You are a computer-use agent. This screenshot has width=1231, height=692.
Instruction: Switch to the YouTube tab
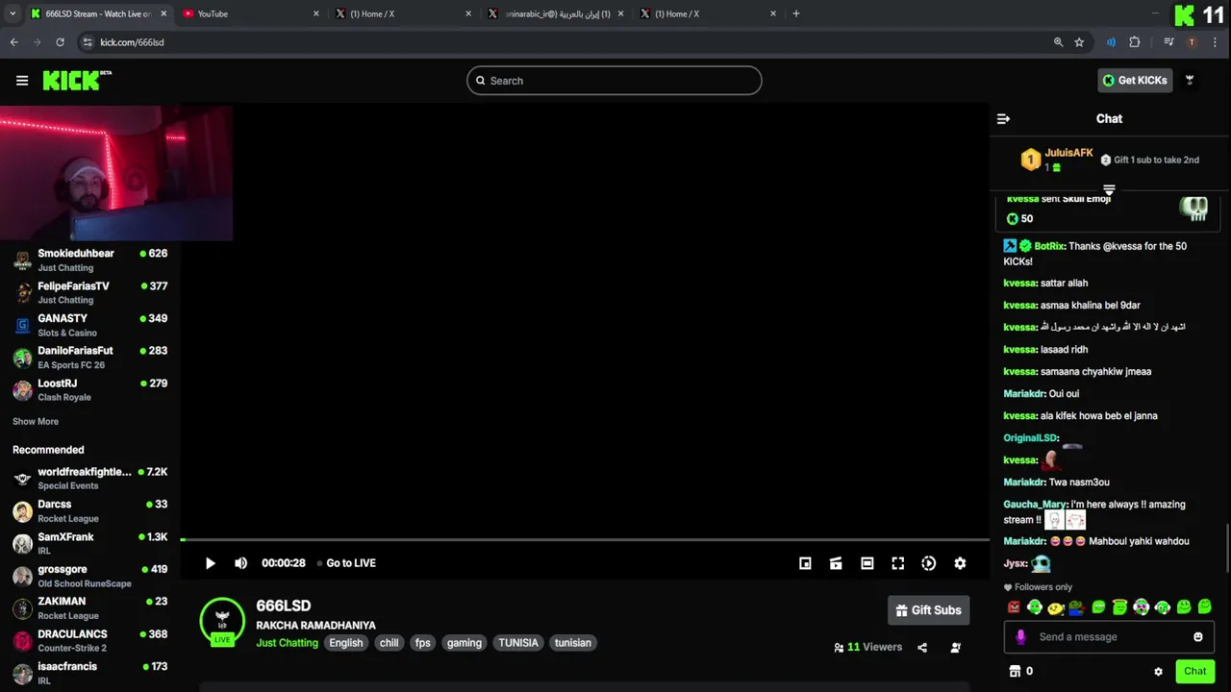249,13
